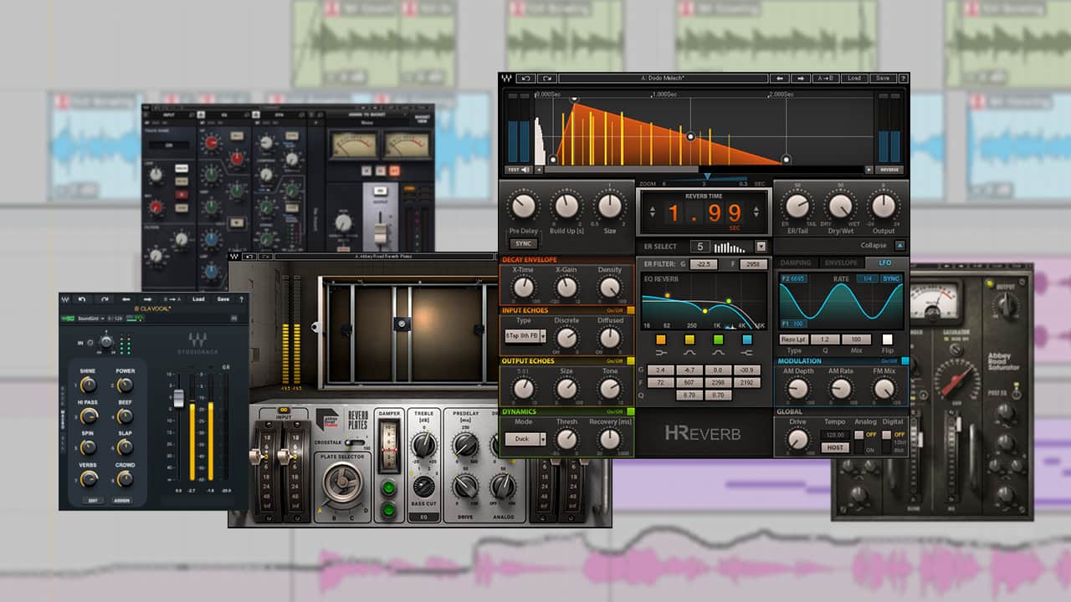Click the Density knob in Decay Envelope
Image resolution: width=1071 pixels, height=602 pixels.
[610, 288]
